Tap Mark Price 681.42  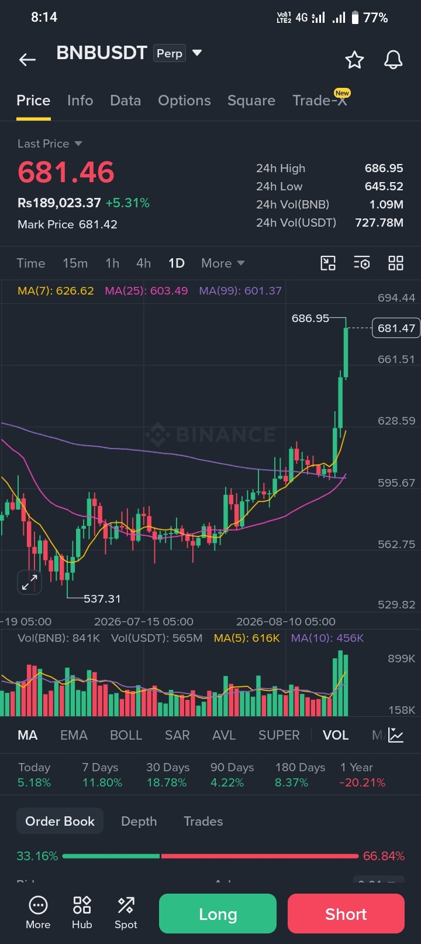[67, 224]
